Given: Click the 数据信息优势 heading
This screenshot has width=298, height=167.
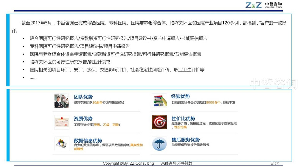Looking at the screenshot, I should pos(88,141).
